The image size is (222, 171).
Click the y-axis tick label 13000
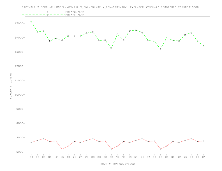[19, 52]
